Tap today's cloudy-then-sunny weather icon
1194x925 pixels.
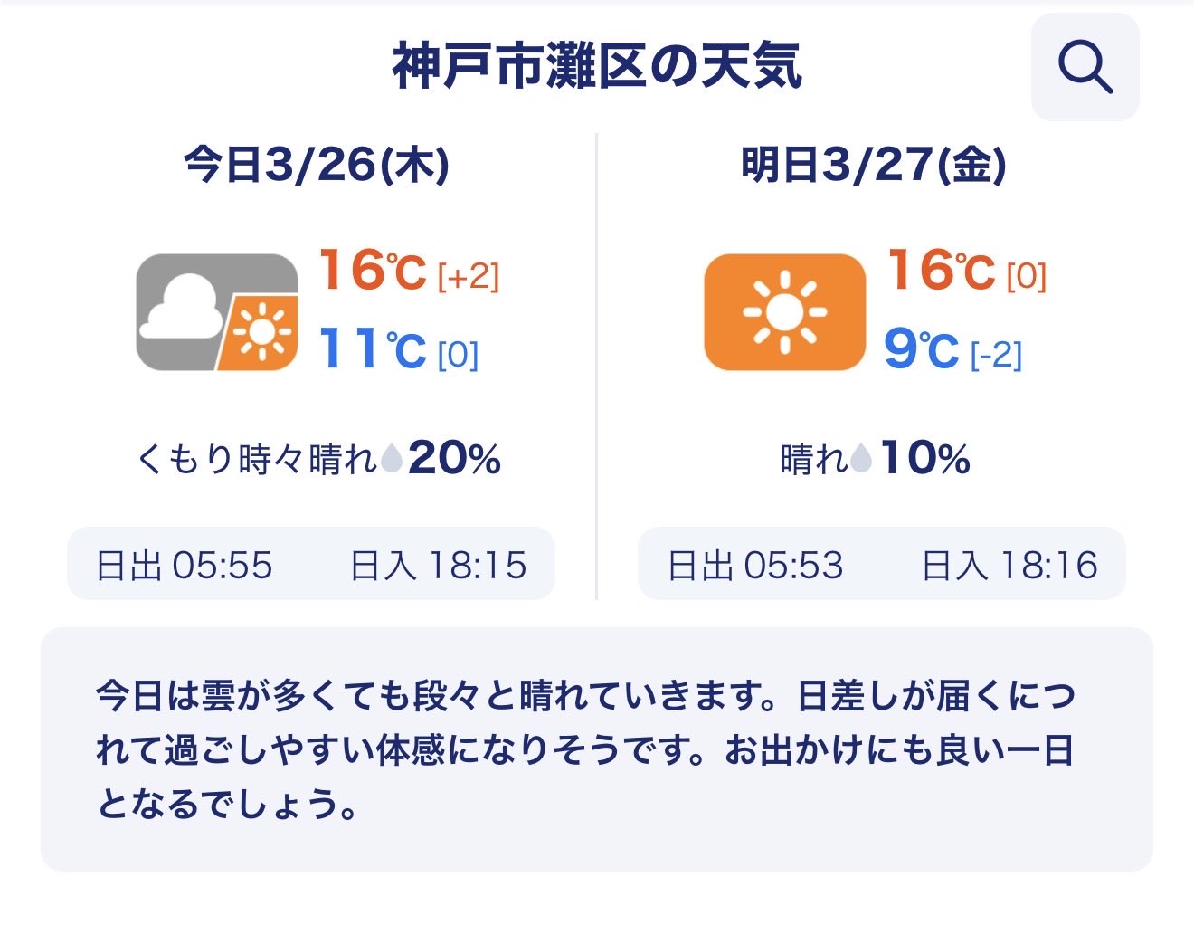[217, 312]
